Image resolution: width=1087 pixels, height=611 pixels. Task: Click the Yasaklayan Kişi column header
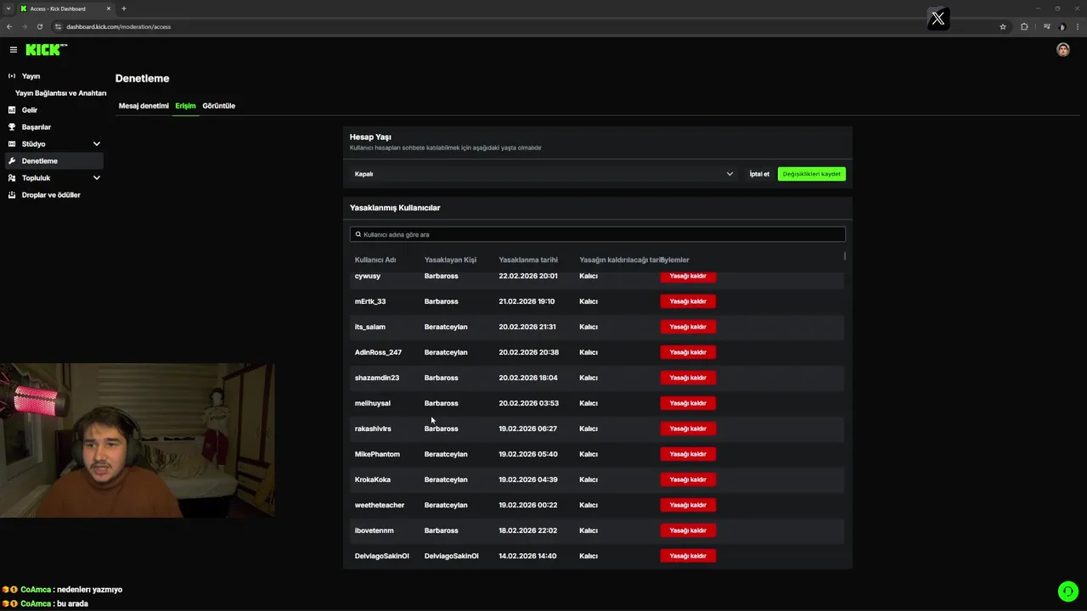click(x=450, y=260)
